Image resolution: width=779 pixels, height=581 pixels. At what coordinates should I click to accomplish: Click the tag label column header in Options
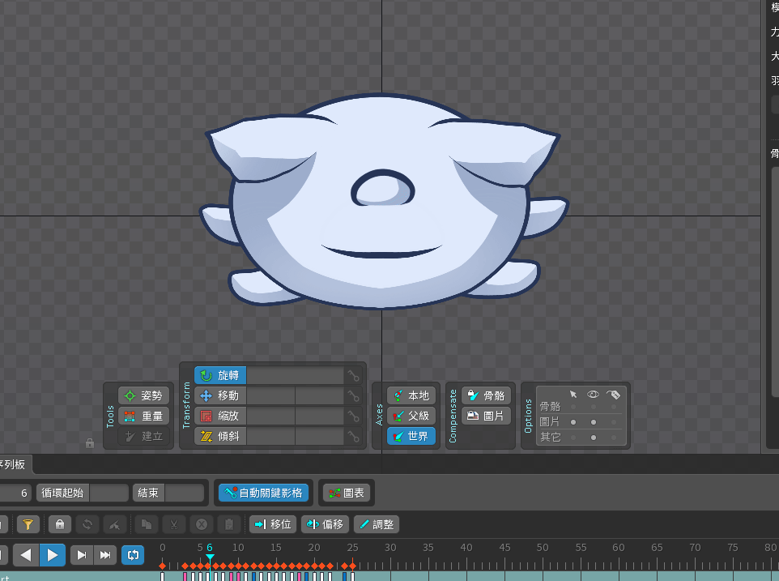point(614,395)
